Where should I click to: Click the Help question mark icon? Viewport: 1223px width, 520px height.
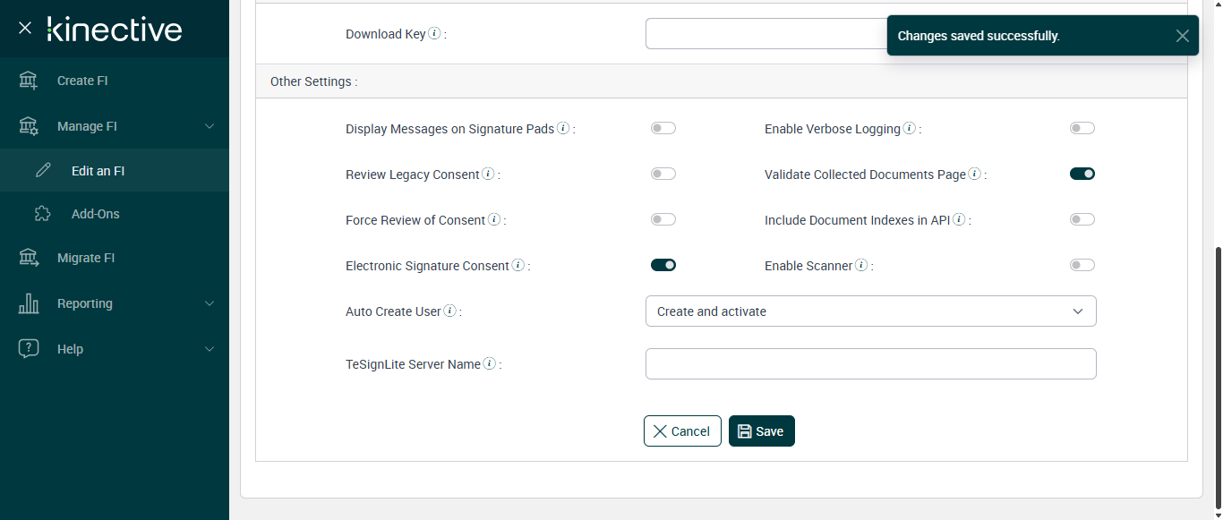click(29, 349)
